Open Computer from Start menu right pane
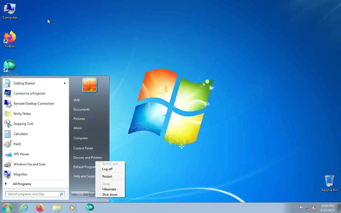Screen dimensions: 341x213 point(81,138)
